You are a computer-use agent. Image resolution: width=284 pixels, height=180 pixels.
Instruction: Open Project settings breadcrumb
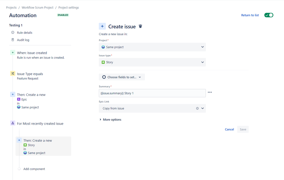click(69, 7)
